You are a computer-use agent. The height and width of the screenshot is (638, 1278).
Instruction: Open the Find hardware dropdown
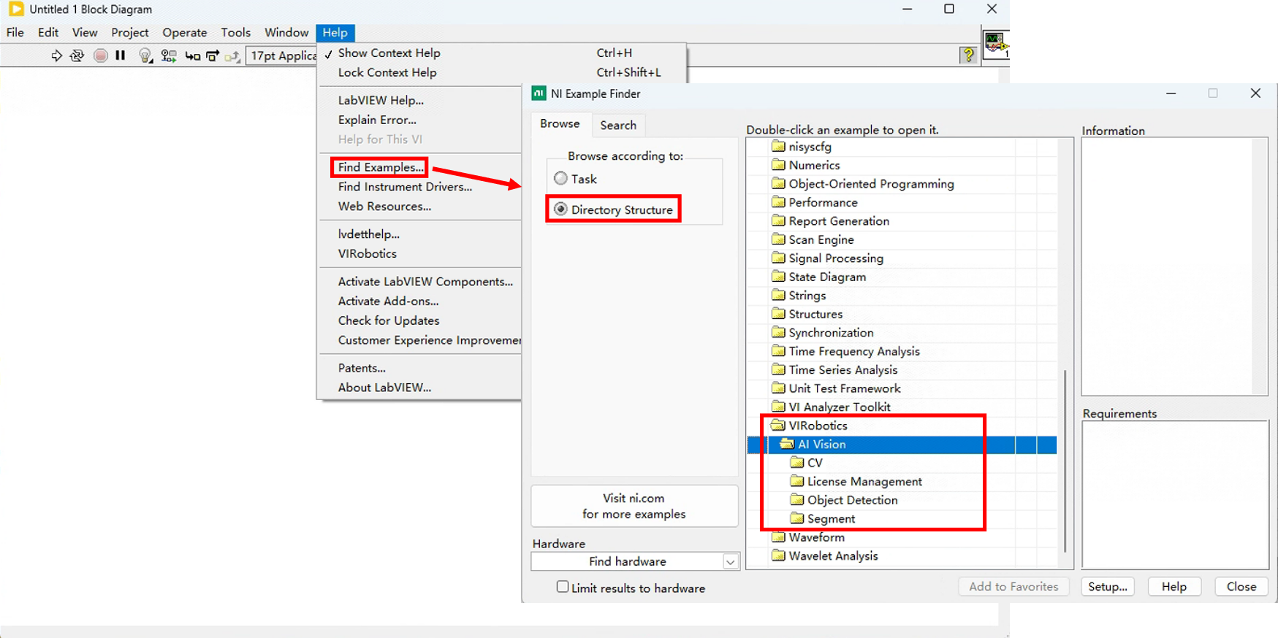(729, 561)
